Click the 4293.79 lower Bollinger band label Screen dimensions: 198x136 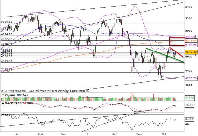[x=191, y=78]
